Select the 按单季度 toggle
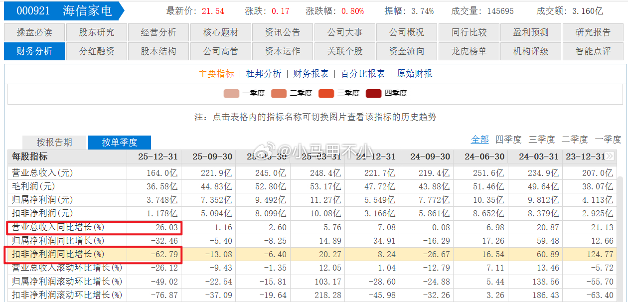Image resolution: width=628 pixels, height=302 pixels. (120, 142)
